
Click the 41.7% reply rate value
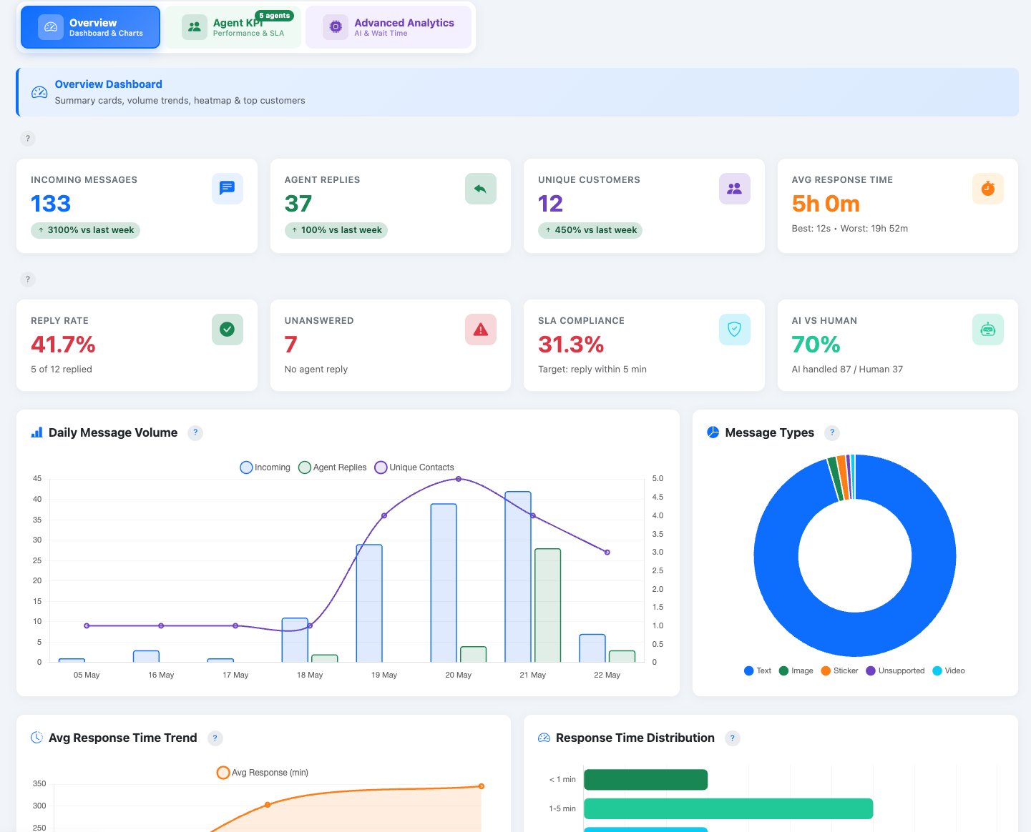pyautogui.click(x=63, y=345)
